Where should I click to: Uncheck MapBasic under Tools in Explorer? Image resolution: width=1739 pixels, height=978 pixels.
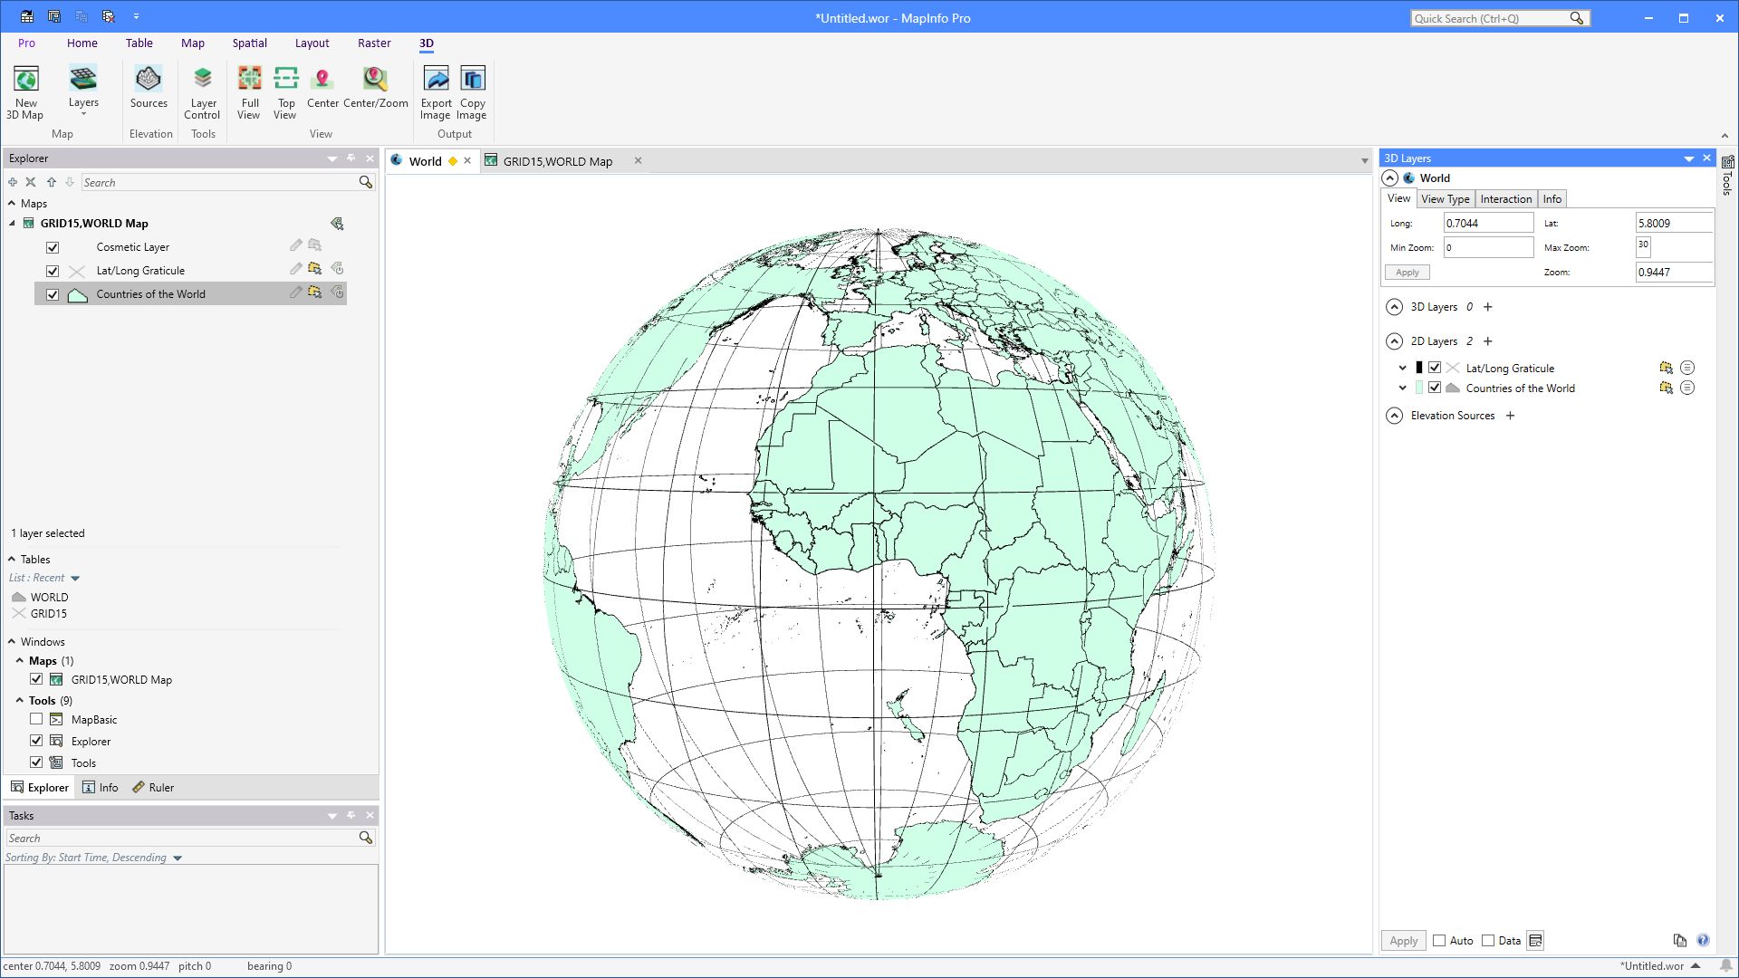36,719
